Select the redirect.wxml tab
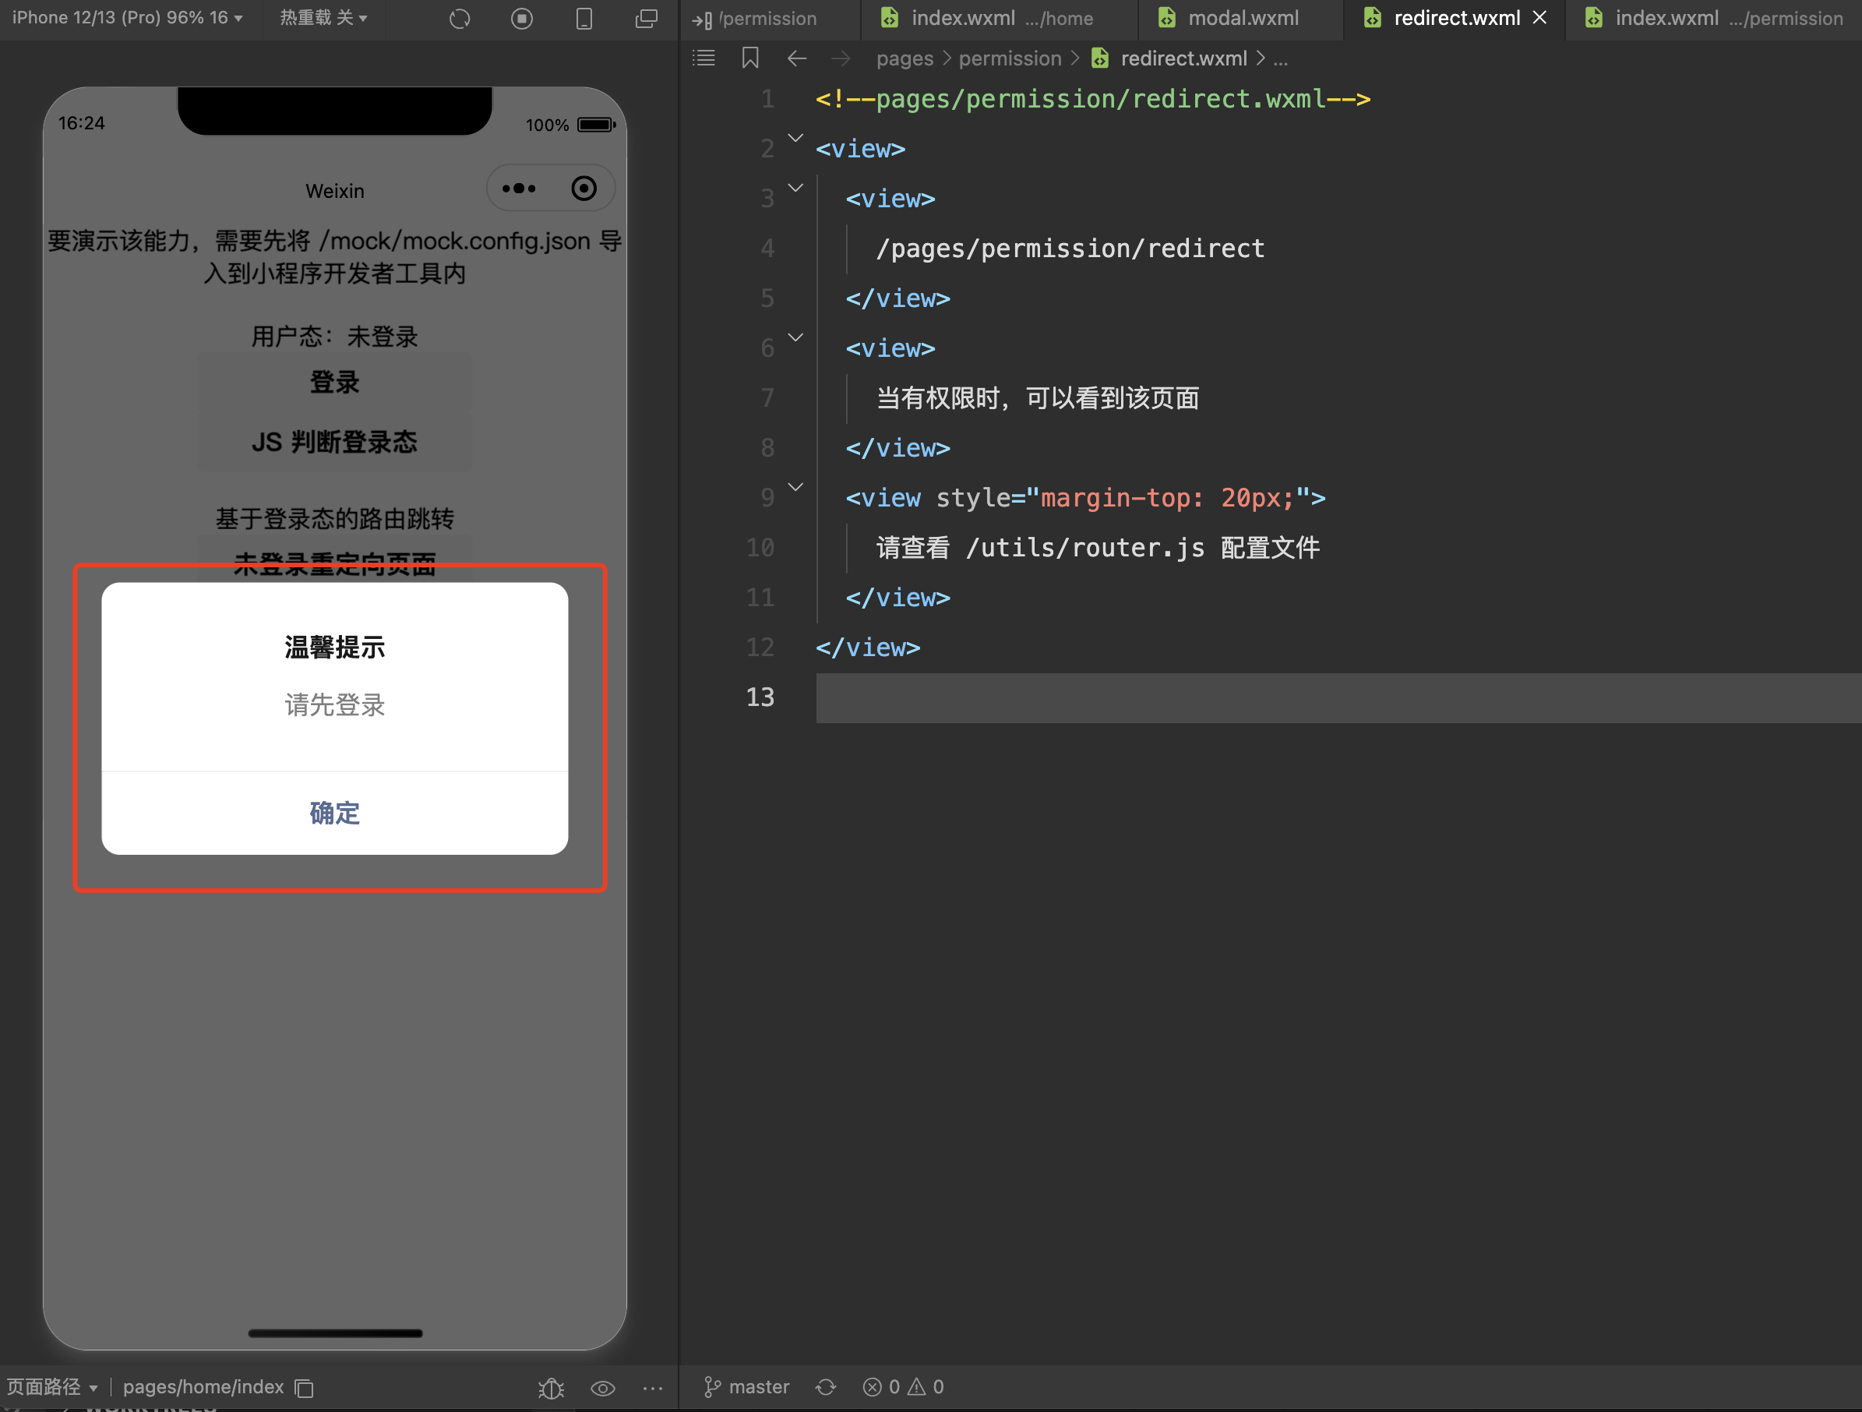 pos(1456,19)
